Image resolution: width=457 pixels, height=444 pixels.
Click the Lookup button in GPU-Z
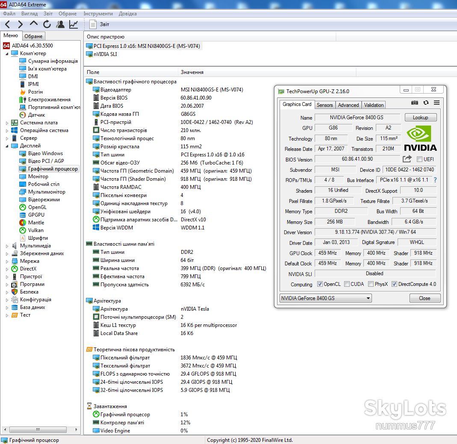click(421, 118)
